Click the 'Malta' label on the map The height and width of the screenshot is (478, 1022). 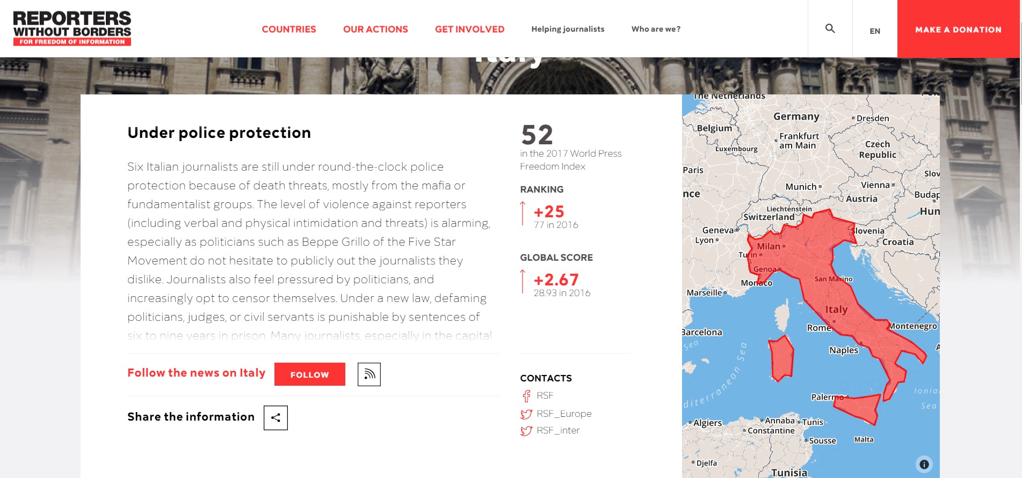click(x=864, y=439)
